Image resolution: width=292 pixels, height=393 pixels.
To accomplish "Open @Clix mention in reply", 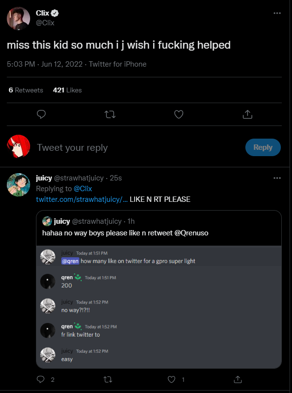I will click(x=82, y=189).
